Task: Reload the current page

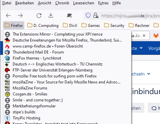Action: 39,16
